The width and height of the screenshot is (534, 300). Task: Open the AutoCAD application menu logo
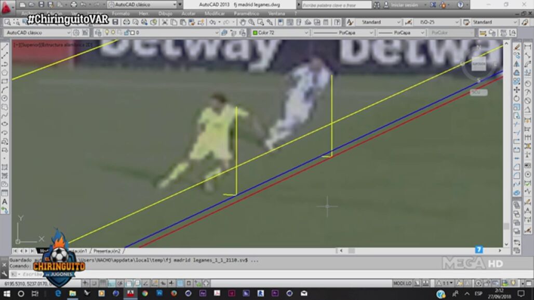pos(7,7)
